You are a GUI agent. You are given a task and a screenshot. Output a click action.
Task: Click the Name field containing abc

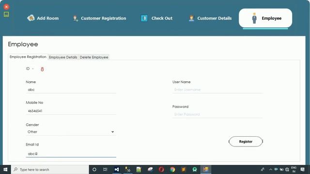(71, 89)
